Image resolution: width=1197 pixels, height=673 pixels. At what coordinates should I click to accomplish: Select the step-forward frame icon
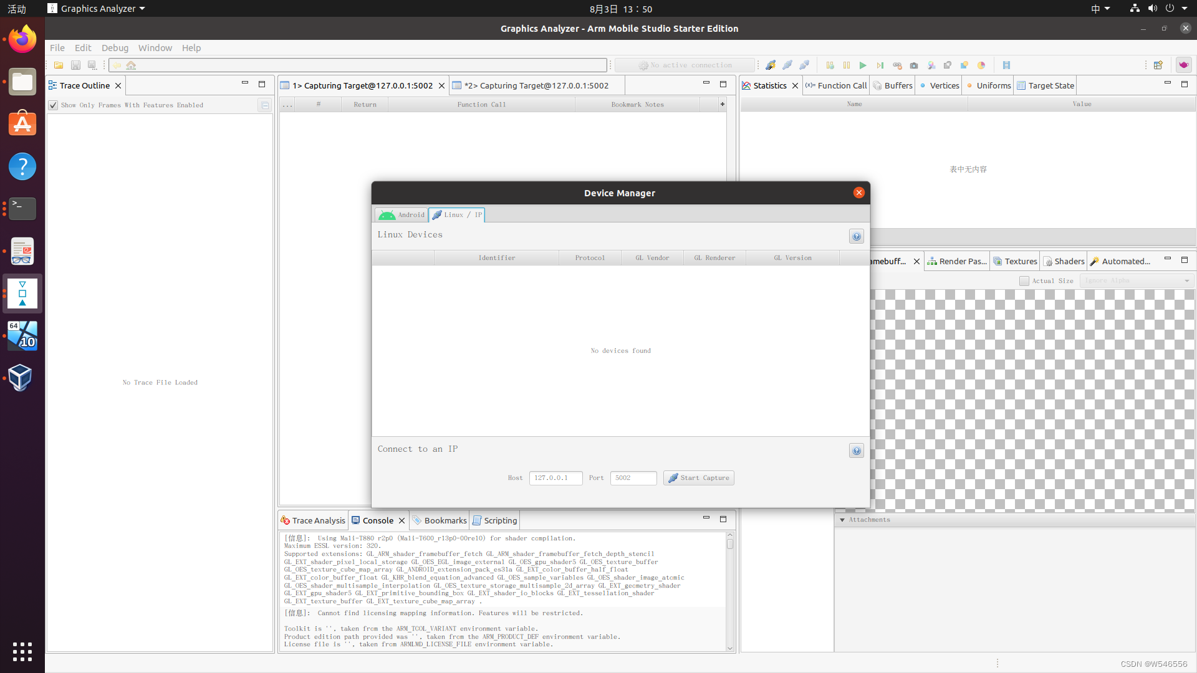pos(880,65)
